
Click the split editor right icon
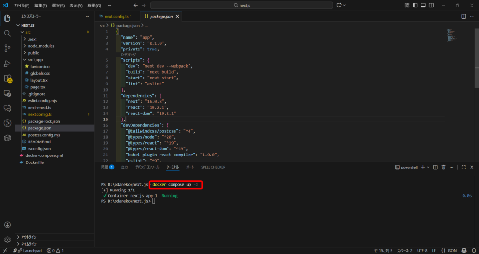pos(464,16)
